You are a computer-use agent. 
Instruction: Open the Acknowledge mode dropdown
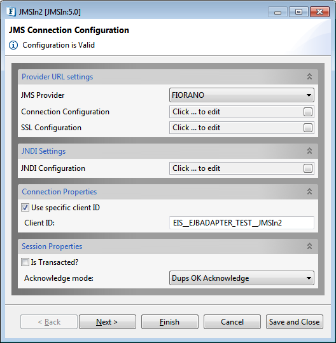pyautogui.click(x=242, y=278)
